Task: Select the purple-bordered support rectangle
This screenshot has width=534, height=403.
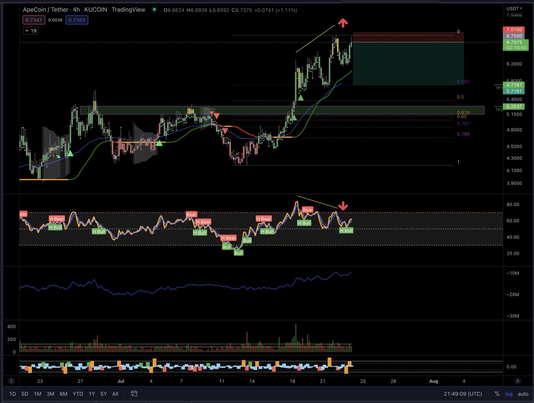Action: pyautogui.click(x=282, y=110)
